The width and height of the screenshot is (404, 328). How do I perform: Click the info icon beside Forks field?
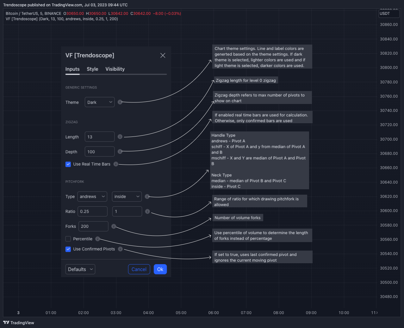tap(114, 226)
